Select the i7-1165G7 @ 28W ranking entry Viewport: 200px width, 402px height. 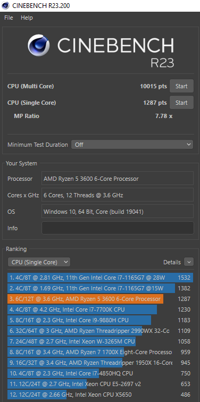[100, 278]
